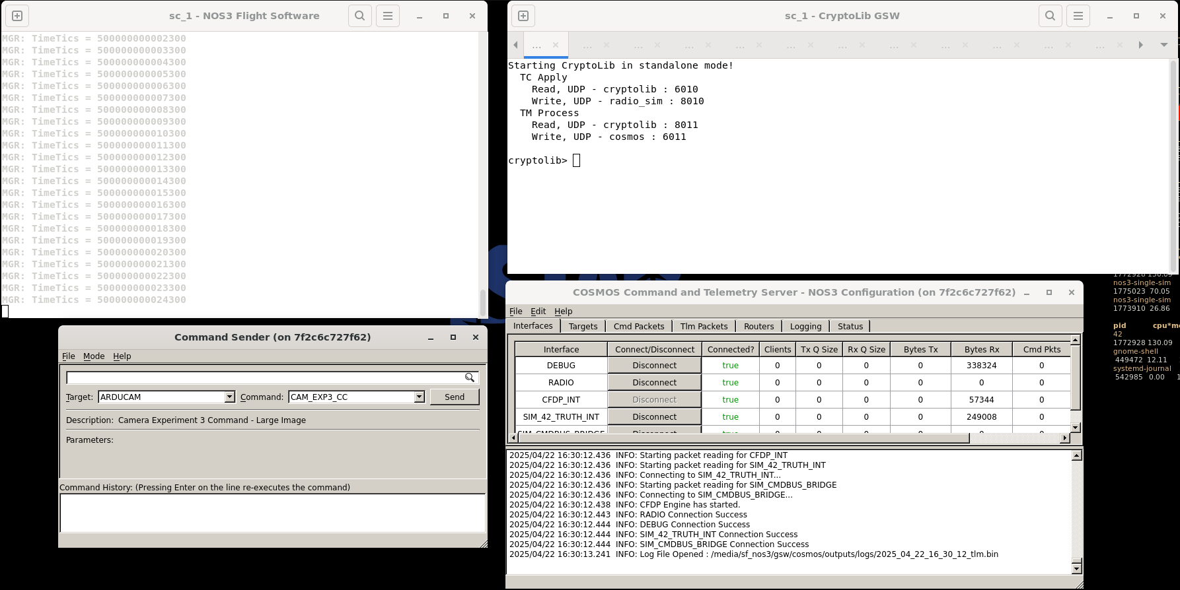Open hamburger menu in CryptoLib GSW window
The image size is (1180, 590).
pyautogui.click(x=1078, y=16)
